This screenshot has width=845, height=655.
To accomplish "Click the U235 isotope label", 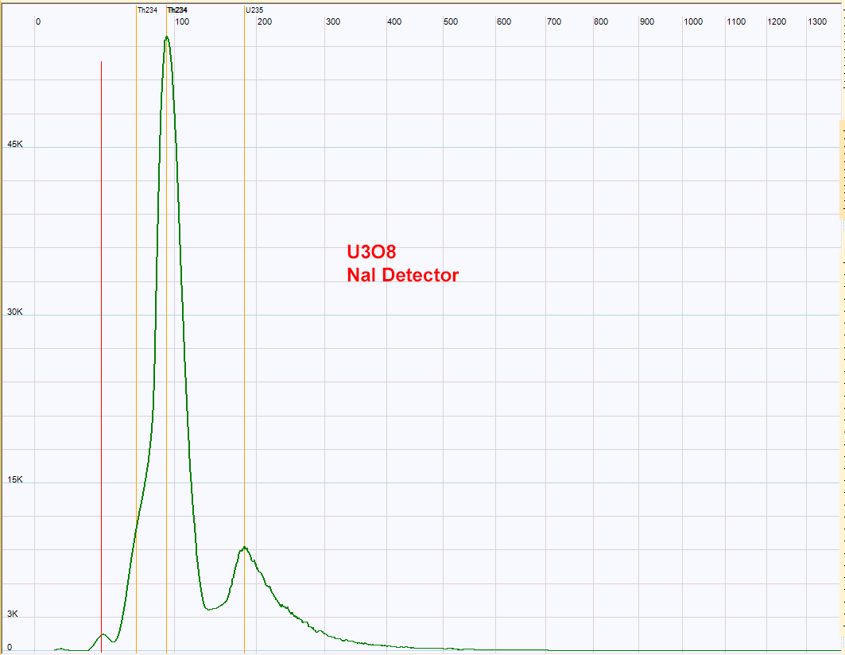I will click(254, 10).
